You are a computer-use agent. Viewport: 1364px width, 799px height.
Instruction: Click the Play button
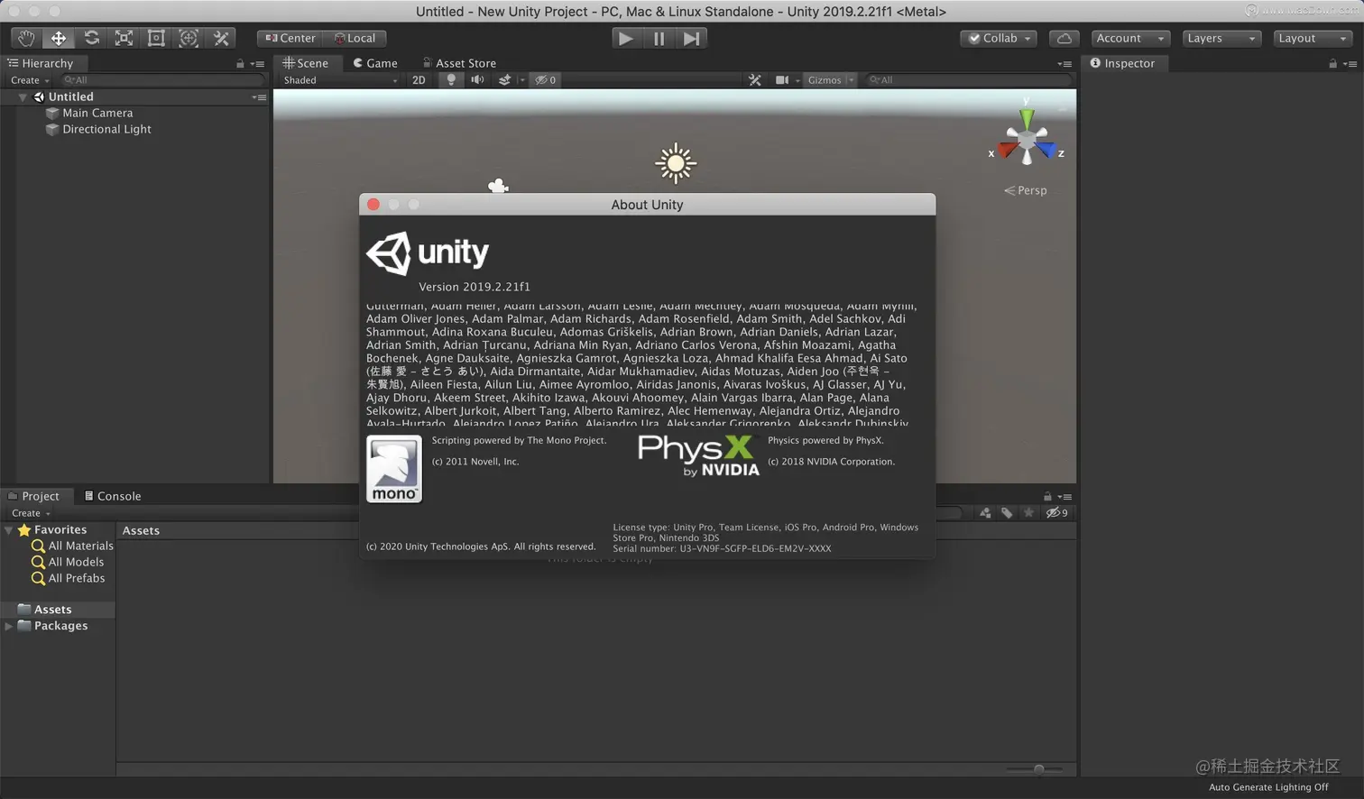coord(625,38)
